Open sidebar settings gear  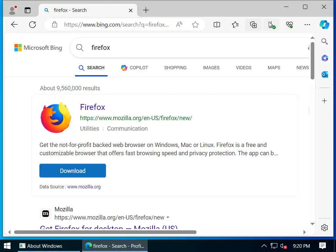tap(325, 228)
